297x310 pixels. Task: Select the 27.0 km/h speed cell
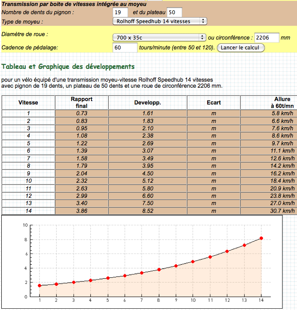coord(269,203)
